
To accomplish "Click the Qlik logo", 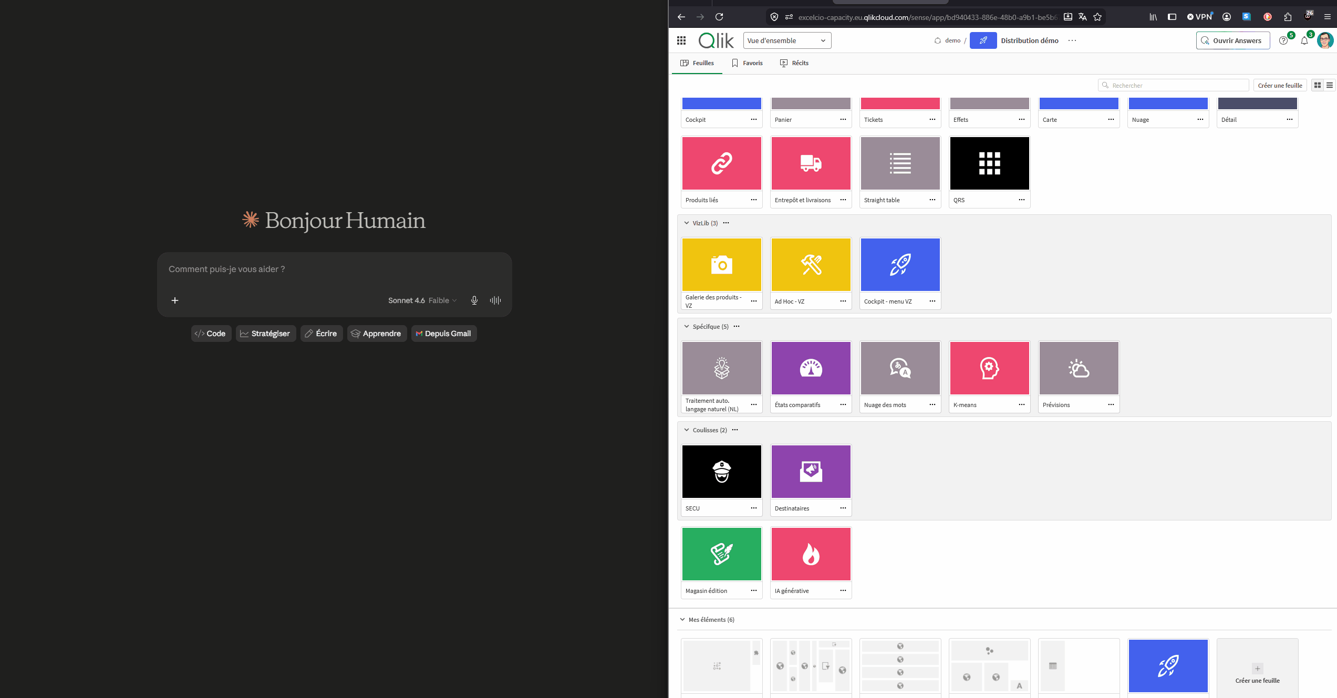I will (x=716, y=40).
